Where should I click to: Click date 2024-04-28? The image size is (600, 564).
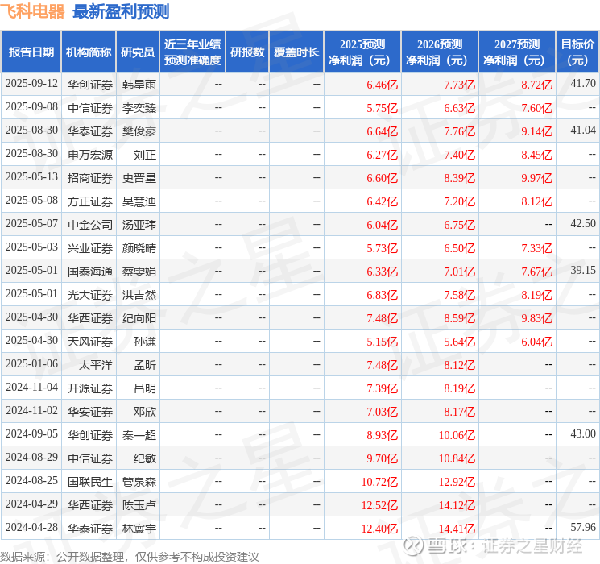31,527
